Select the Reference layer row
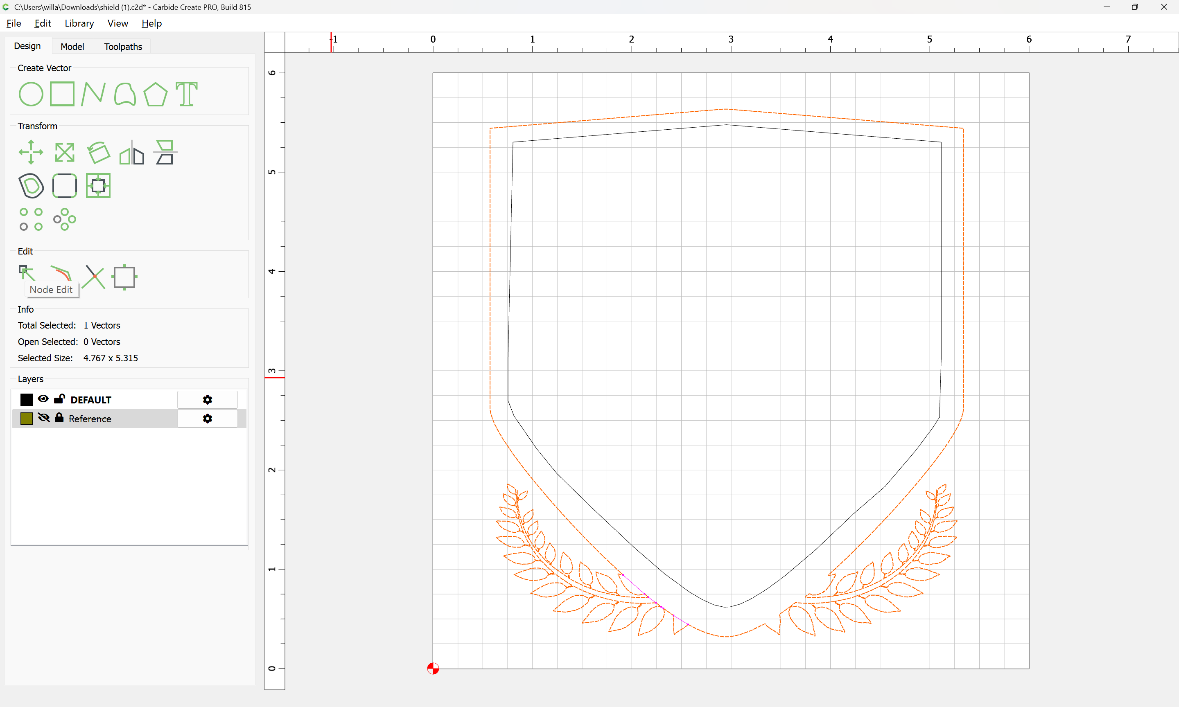The image size is (1179, 707). click(x=129, y=418)
